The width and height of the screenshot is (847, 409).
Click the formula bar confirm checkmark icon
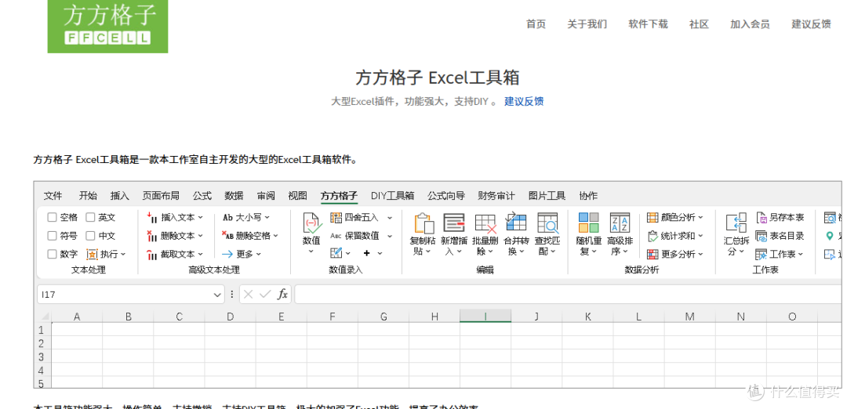[x=265, y=294]
